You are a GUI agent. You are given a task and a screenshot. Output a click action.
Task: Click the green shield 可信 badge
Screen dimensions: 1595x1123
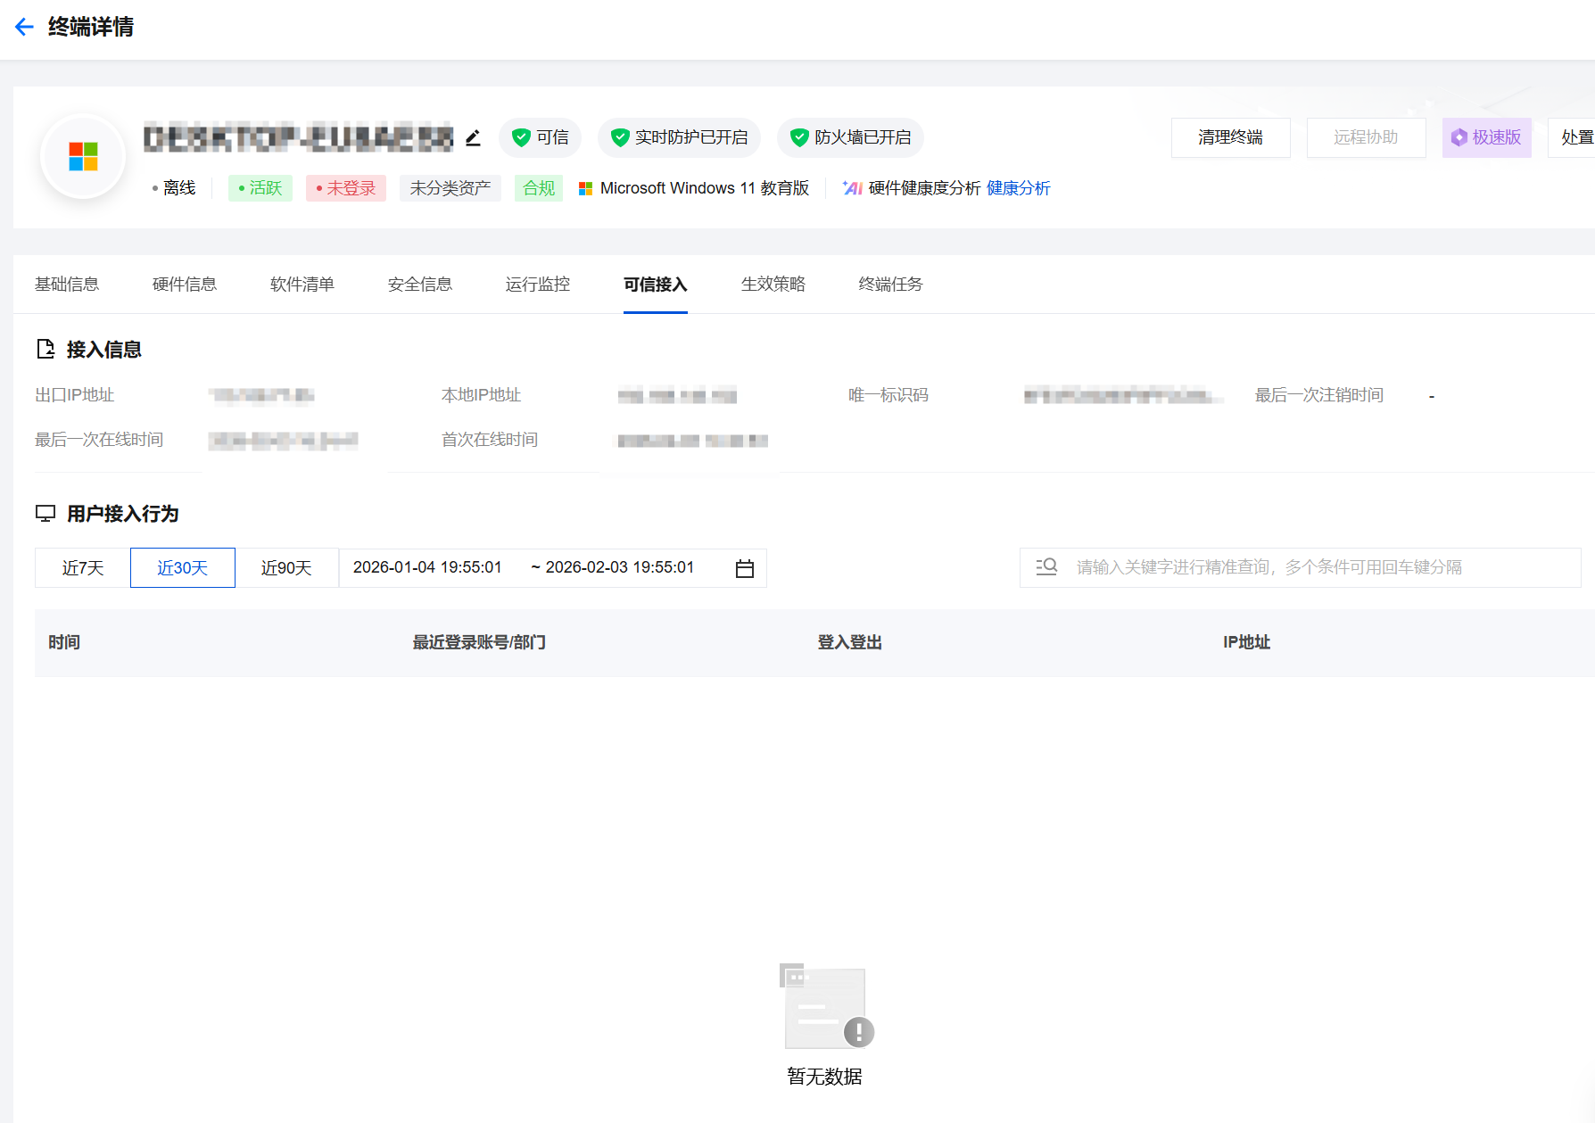click(x=540, y=137)
